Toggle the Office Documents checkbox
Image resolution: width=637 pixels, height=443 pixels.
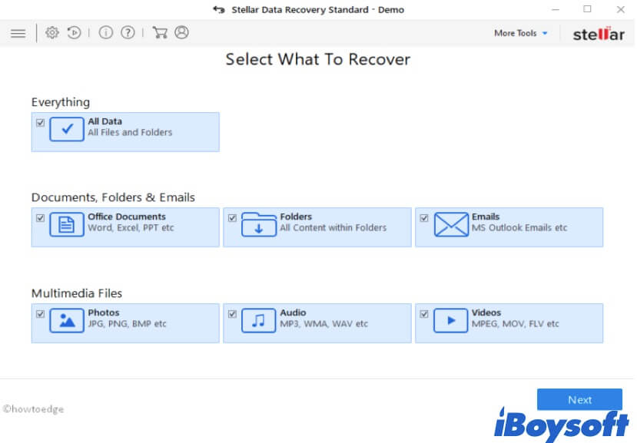(40, 218)
